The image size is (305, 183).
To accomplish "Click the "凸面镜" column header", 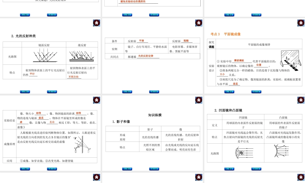I will pyautogui.click(x=283, y=117).
